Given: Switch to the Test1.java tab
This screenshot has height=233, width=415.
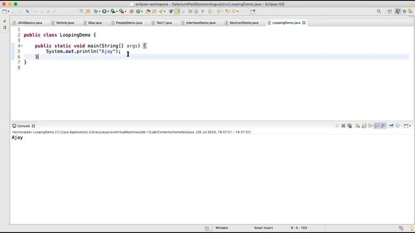Looking at the screenshot, I should pos(161,23).
